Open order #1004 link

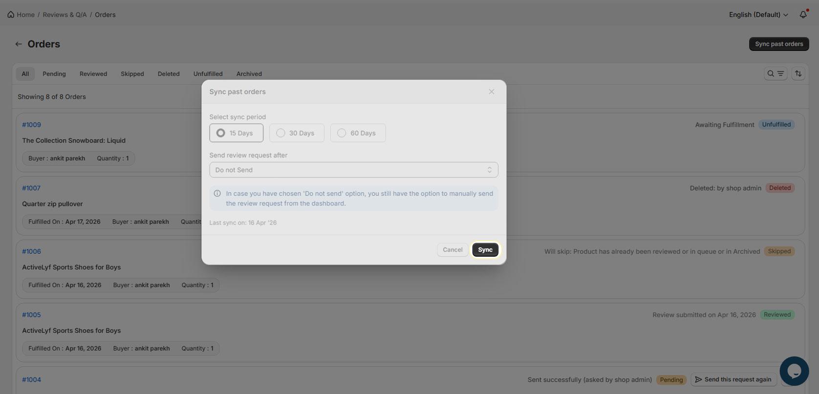click(31, 379)
